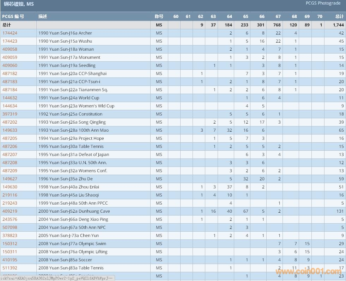Image resolution: width=346 pixels, height=281 pixels.
Task: Open the PCGS Photograde link
Action: point(323,3)
